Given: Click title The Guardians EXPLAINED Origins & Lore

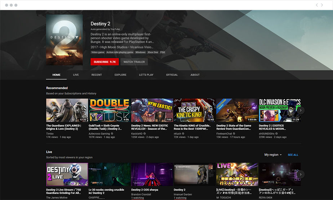Looking at the screenshot, I should pyautogui.click(x=63, y=127).
